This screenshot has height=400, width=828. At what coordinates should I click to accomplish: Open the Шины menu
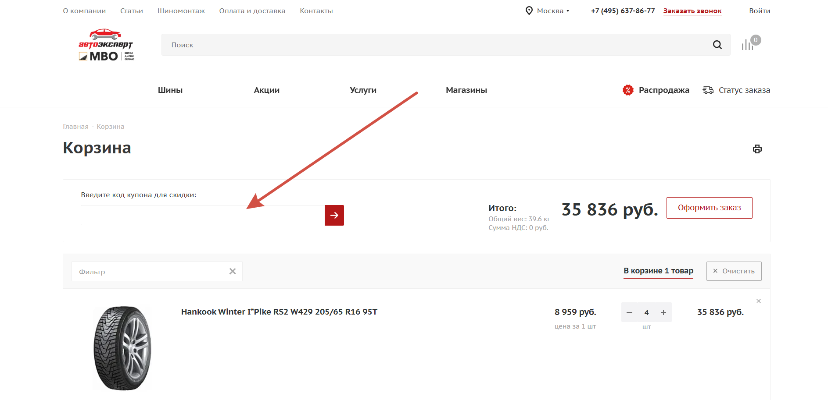point(170,90)
